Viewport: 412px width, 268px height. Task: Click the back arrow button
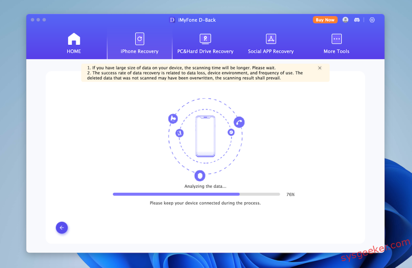click(62, 227)
